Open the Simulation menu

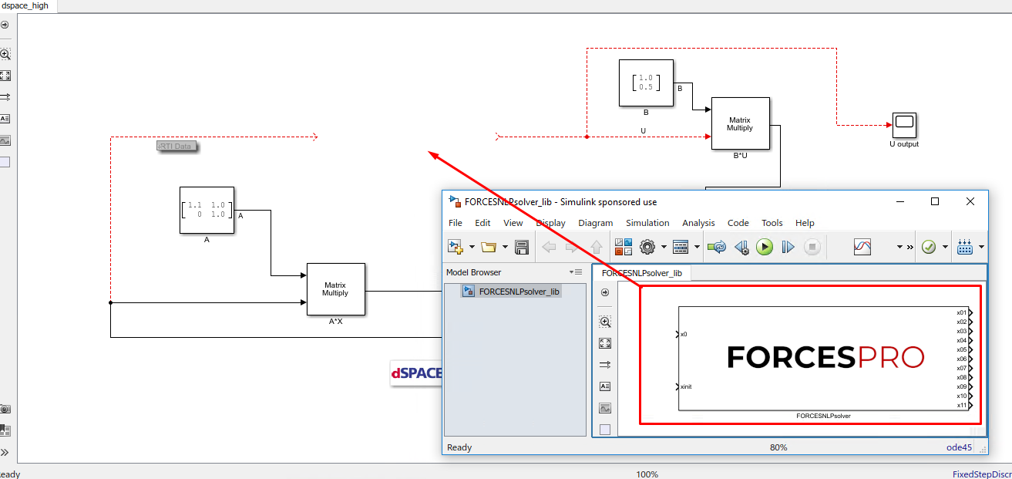647,223
